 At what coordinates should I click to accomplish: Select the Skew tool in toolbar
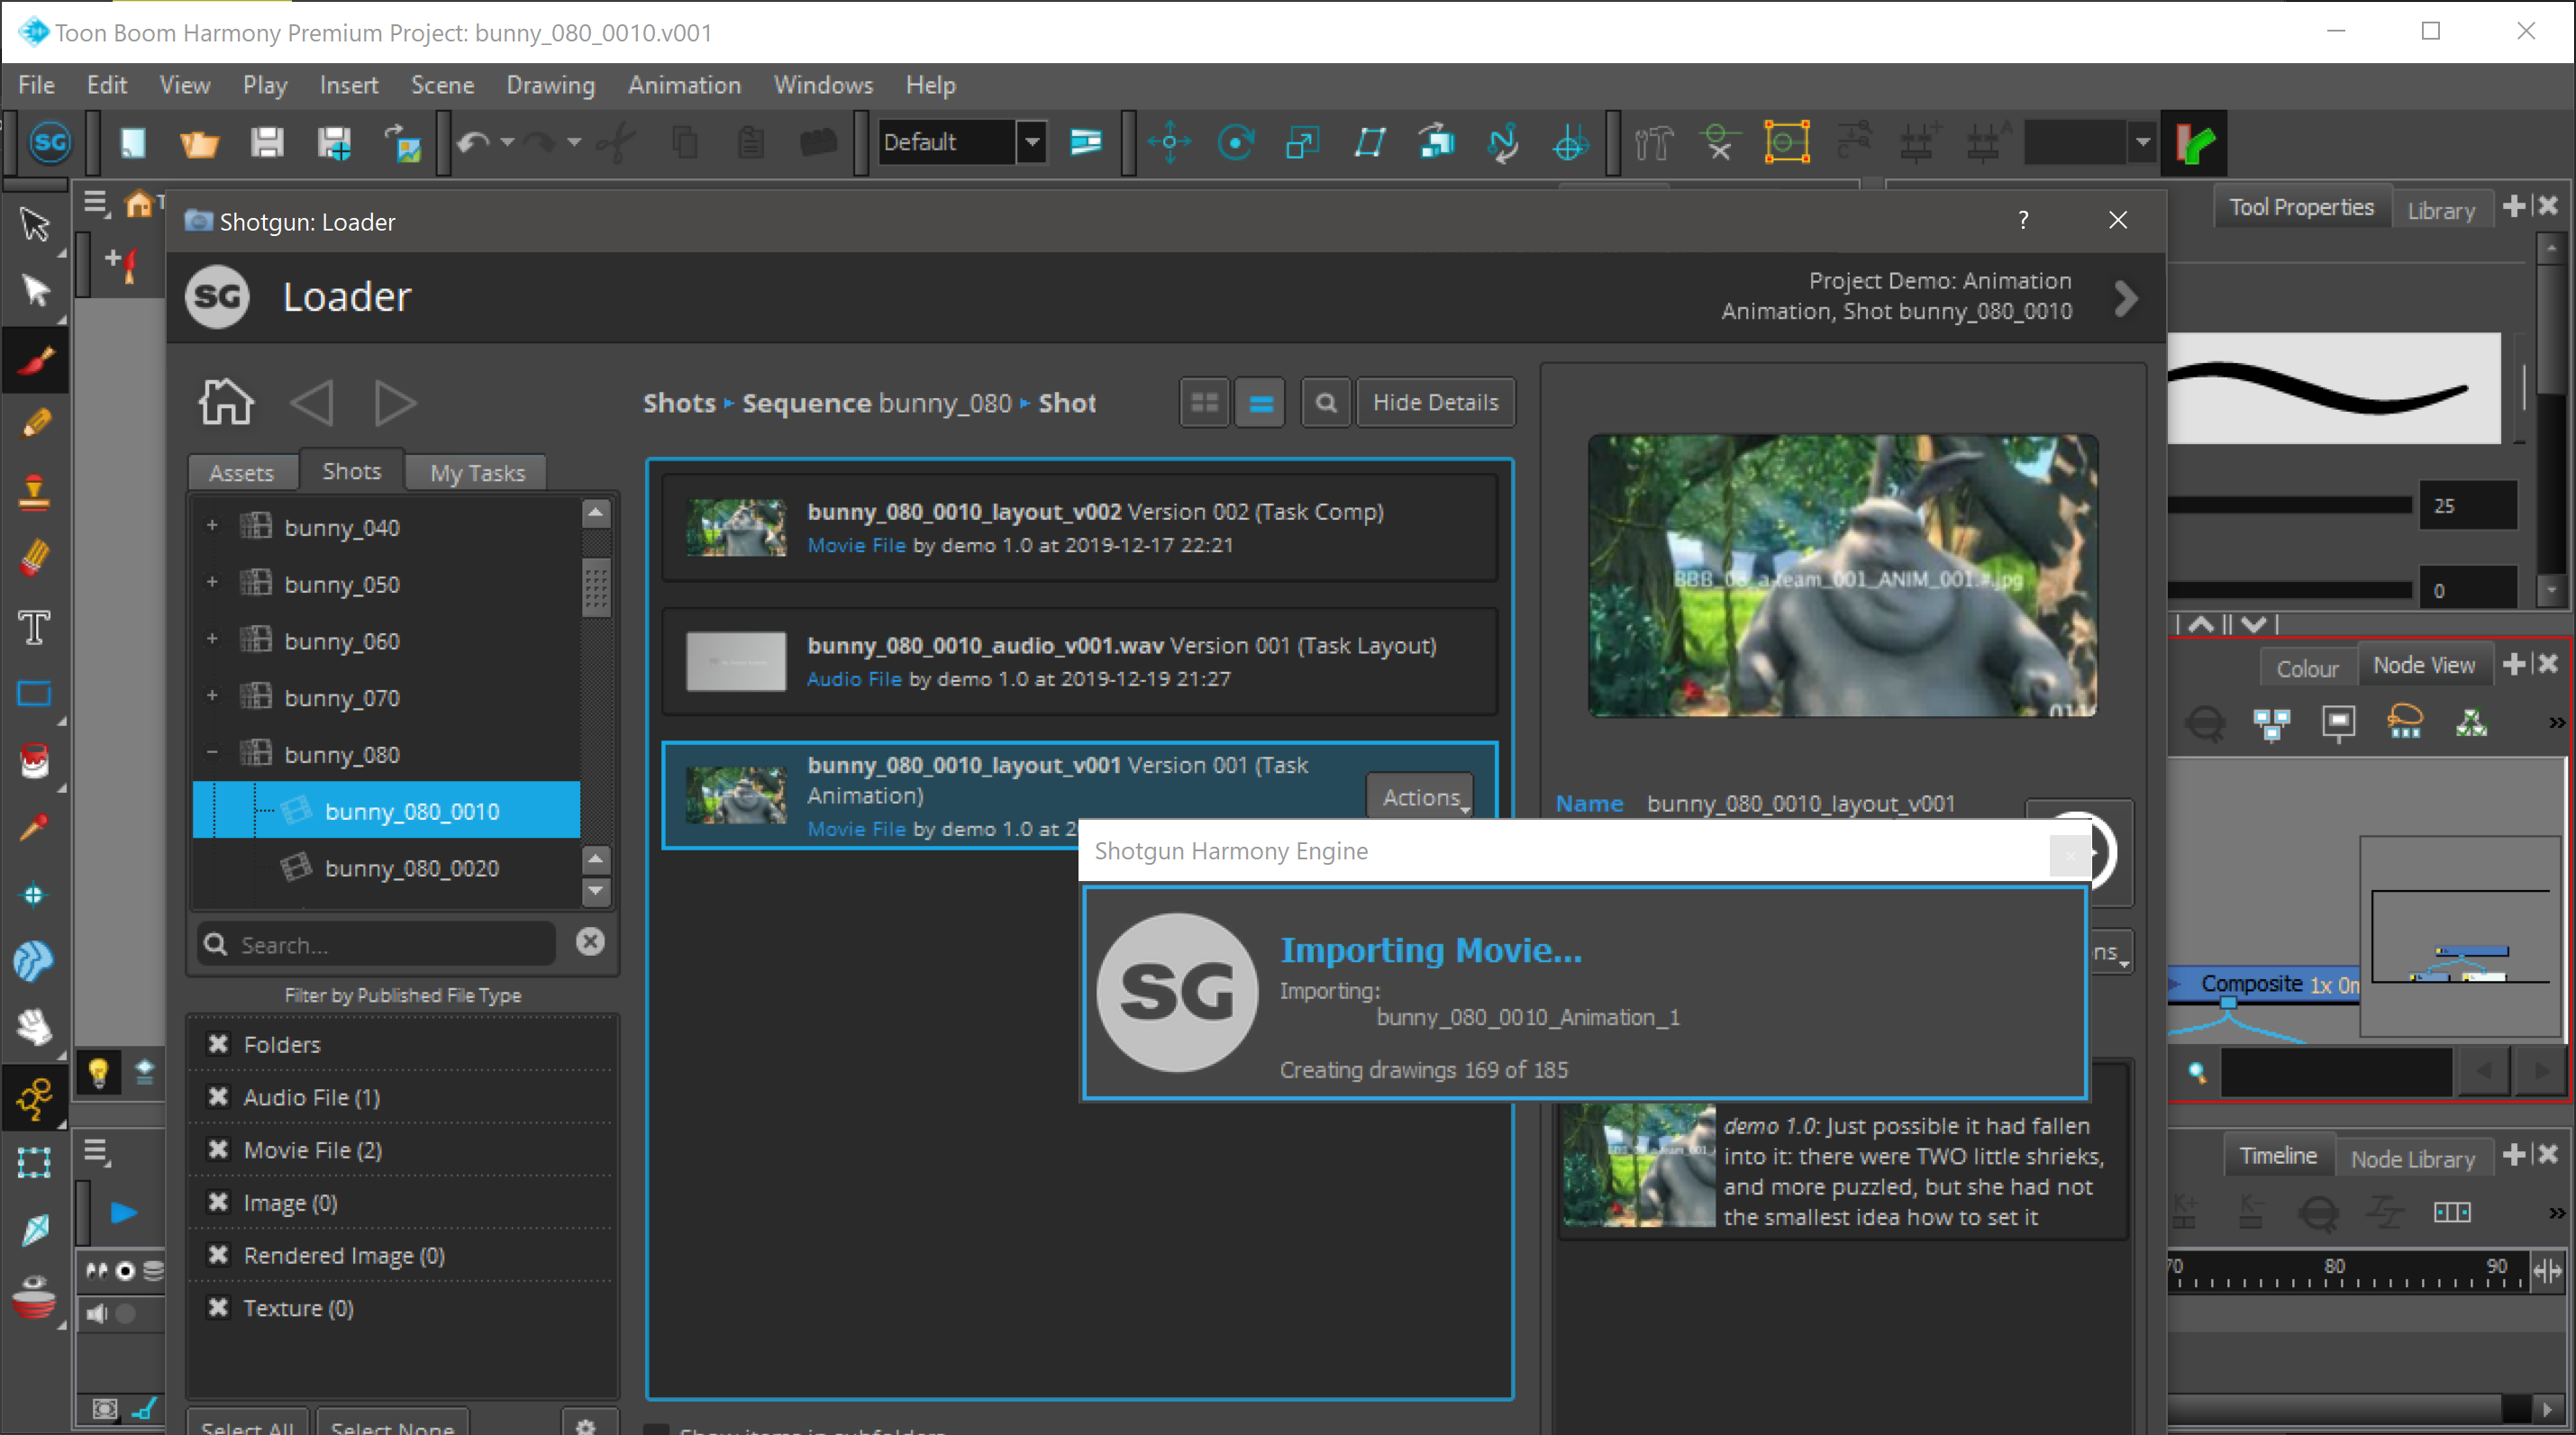tap(1369, 143)
